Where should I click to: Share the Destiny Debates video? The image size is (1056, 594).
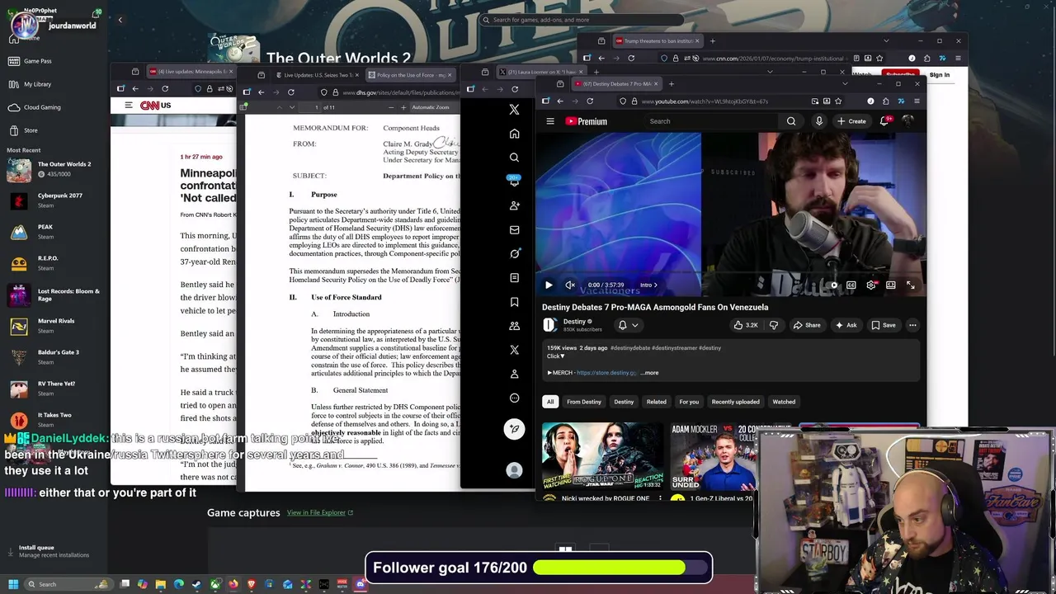807,325
